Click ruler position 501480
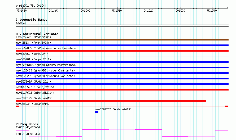The image size is (236, 140). pos(22,11)
